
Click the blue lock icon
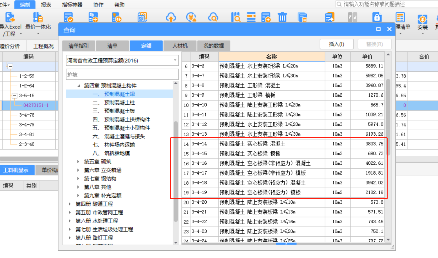point(377,17)
